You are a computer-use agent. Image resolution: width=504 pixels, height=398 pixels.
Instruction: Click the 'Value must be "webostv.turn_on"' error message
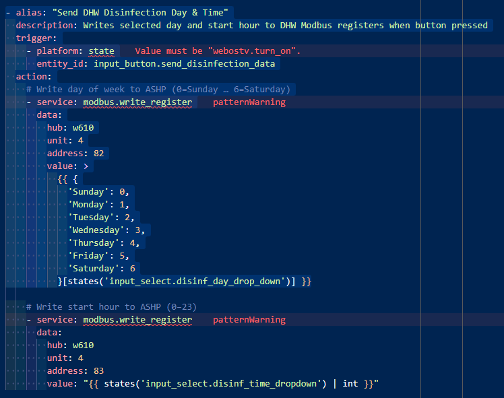[218, 51]
